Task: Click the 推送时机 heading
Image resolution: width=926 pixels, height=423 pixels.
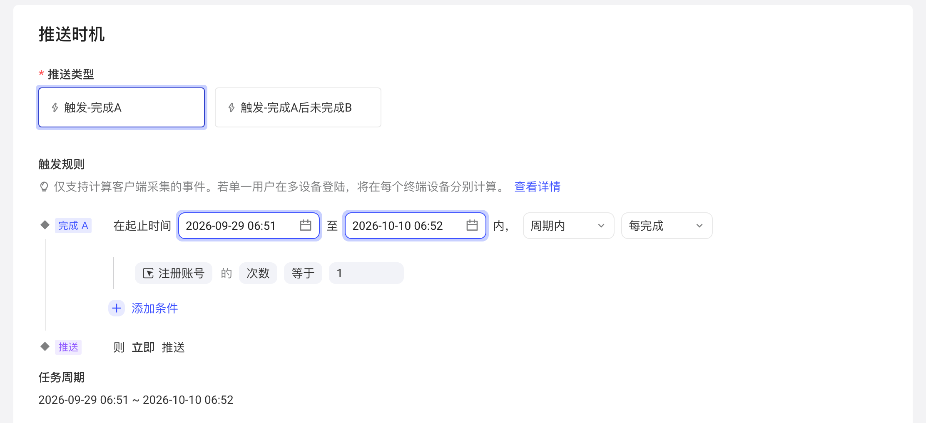Action: point(72,34)
